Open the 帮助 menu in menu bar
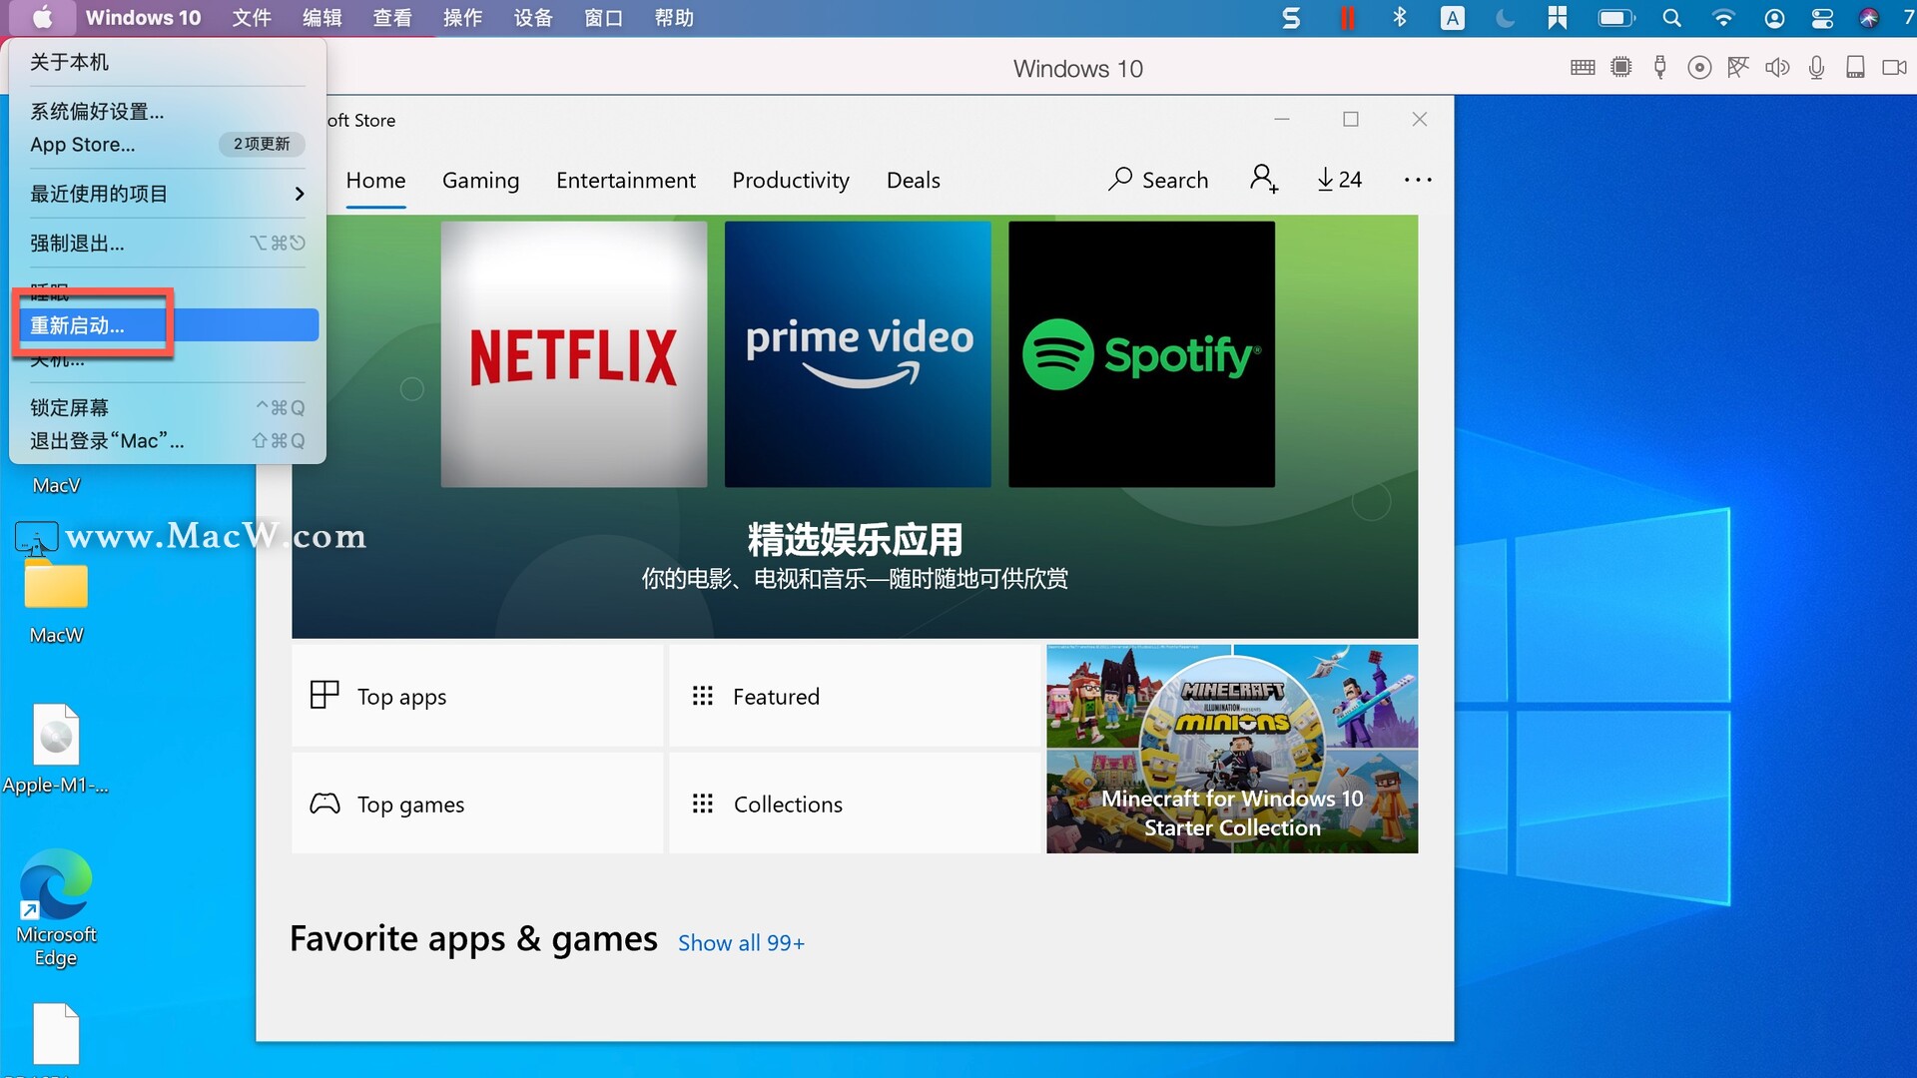This screenshot has width=1917, height=1078. [674, 18]
